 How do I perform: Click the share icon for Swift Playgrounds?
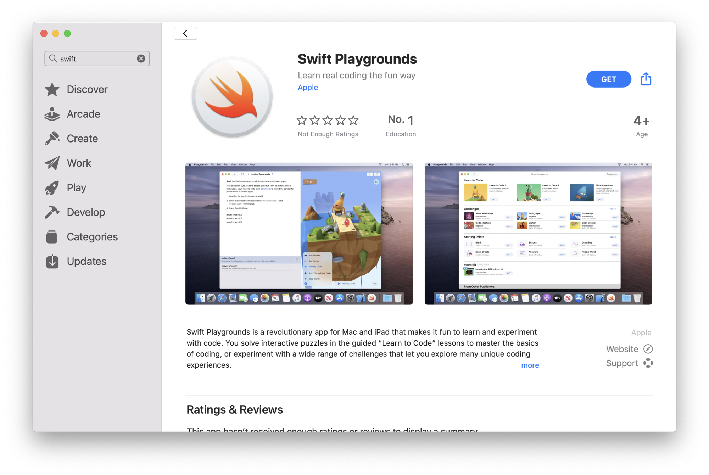pos(646,79)
